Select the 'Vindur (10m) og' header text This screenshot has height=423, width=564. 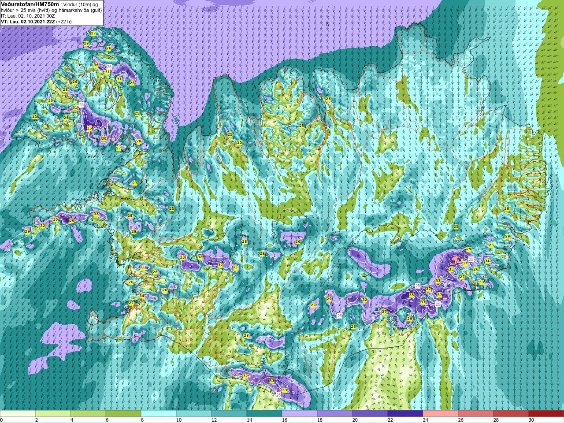pos(81,4)
